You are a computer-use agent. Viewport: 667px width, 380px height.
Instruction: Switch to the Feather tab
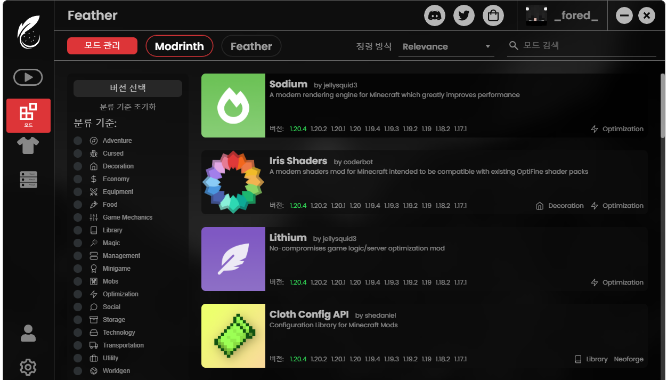(x=251, y=46)
